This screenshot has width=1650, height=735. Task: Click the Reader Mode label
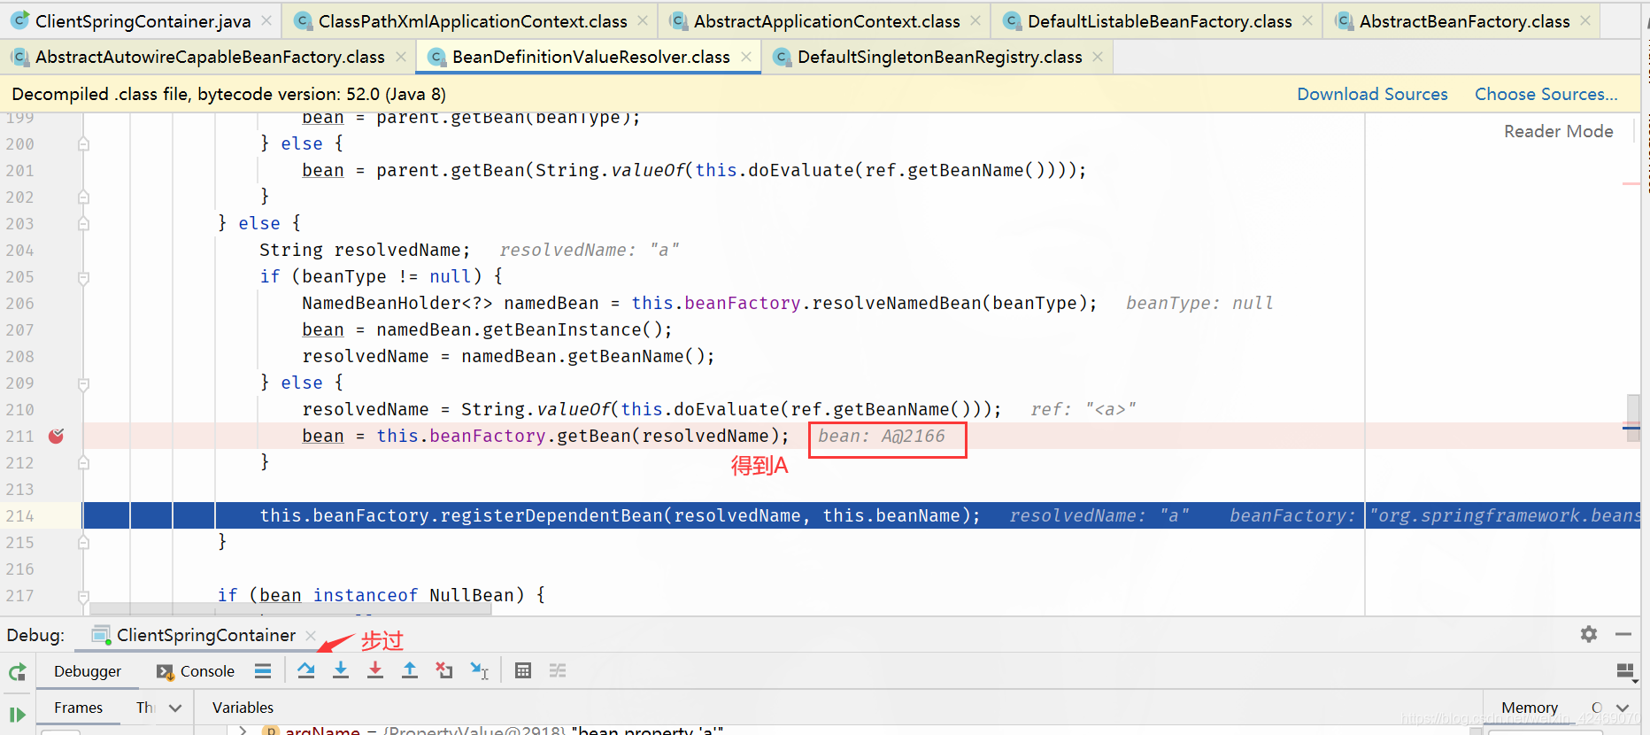click(1558, 131)
